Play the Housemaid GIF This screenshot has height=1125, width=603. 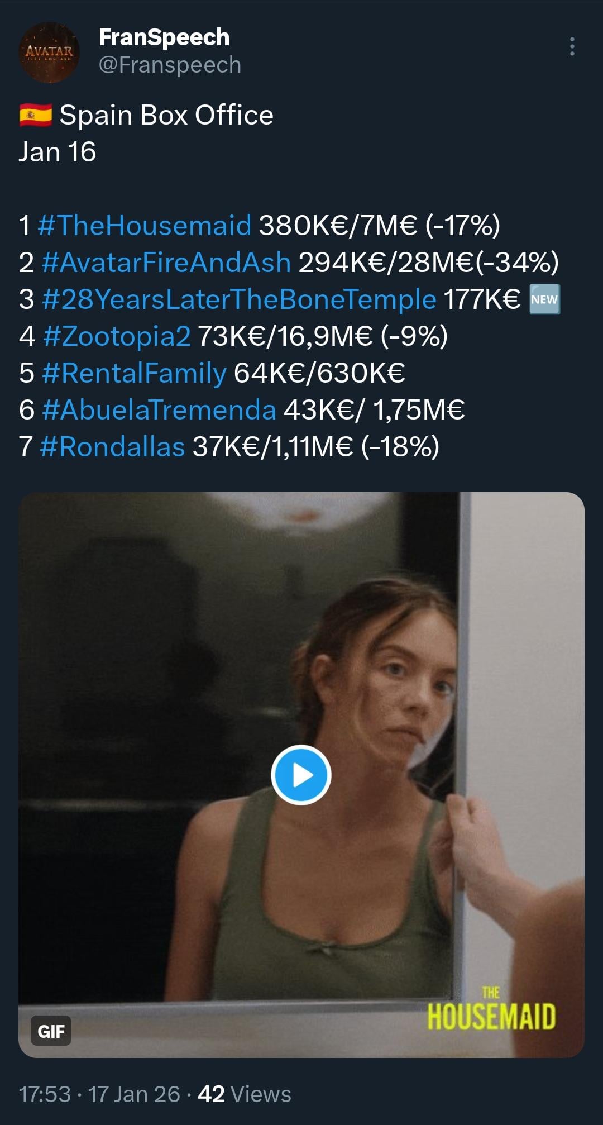point(301,775)
